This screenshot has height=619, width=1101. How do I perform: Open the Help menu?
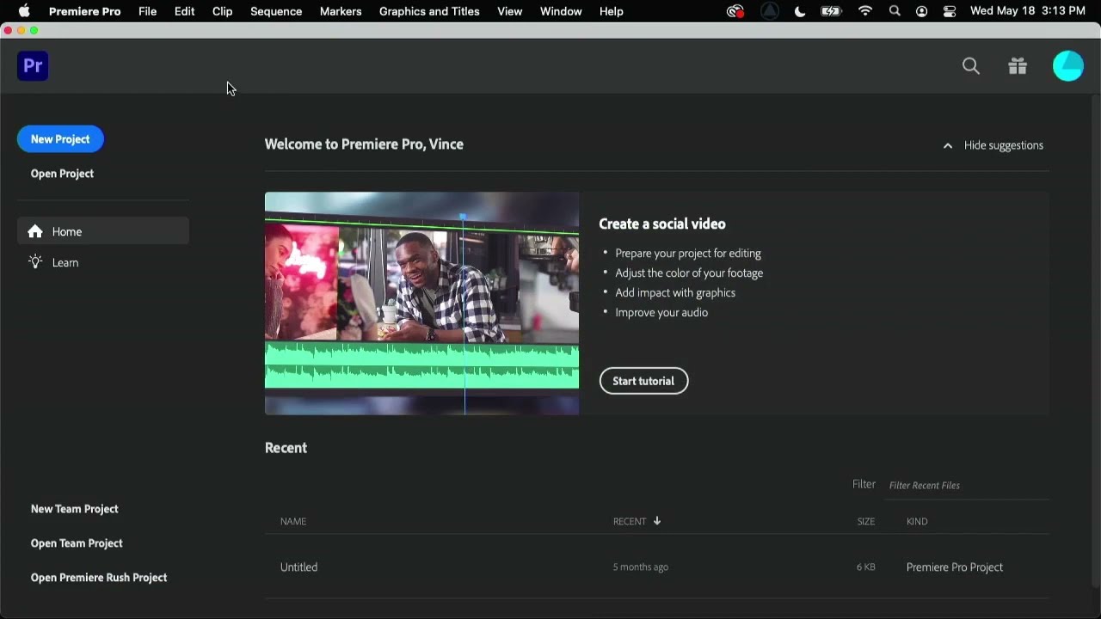coord(611,11)
